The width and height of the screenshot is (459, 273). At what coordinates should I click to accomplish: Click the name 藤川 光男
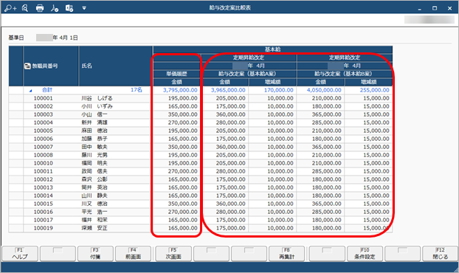[x=94, y=155]
